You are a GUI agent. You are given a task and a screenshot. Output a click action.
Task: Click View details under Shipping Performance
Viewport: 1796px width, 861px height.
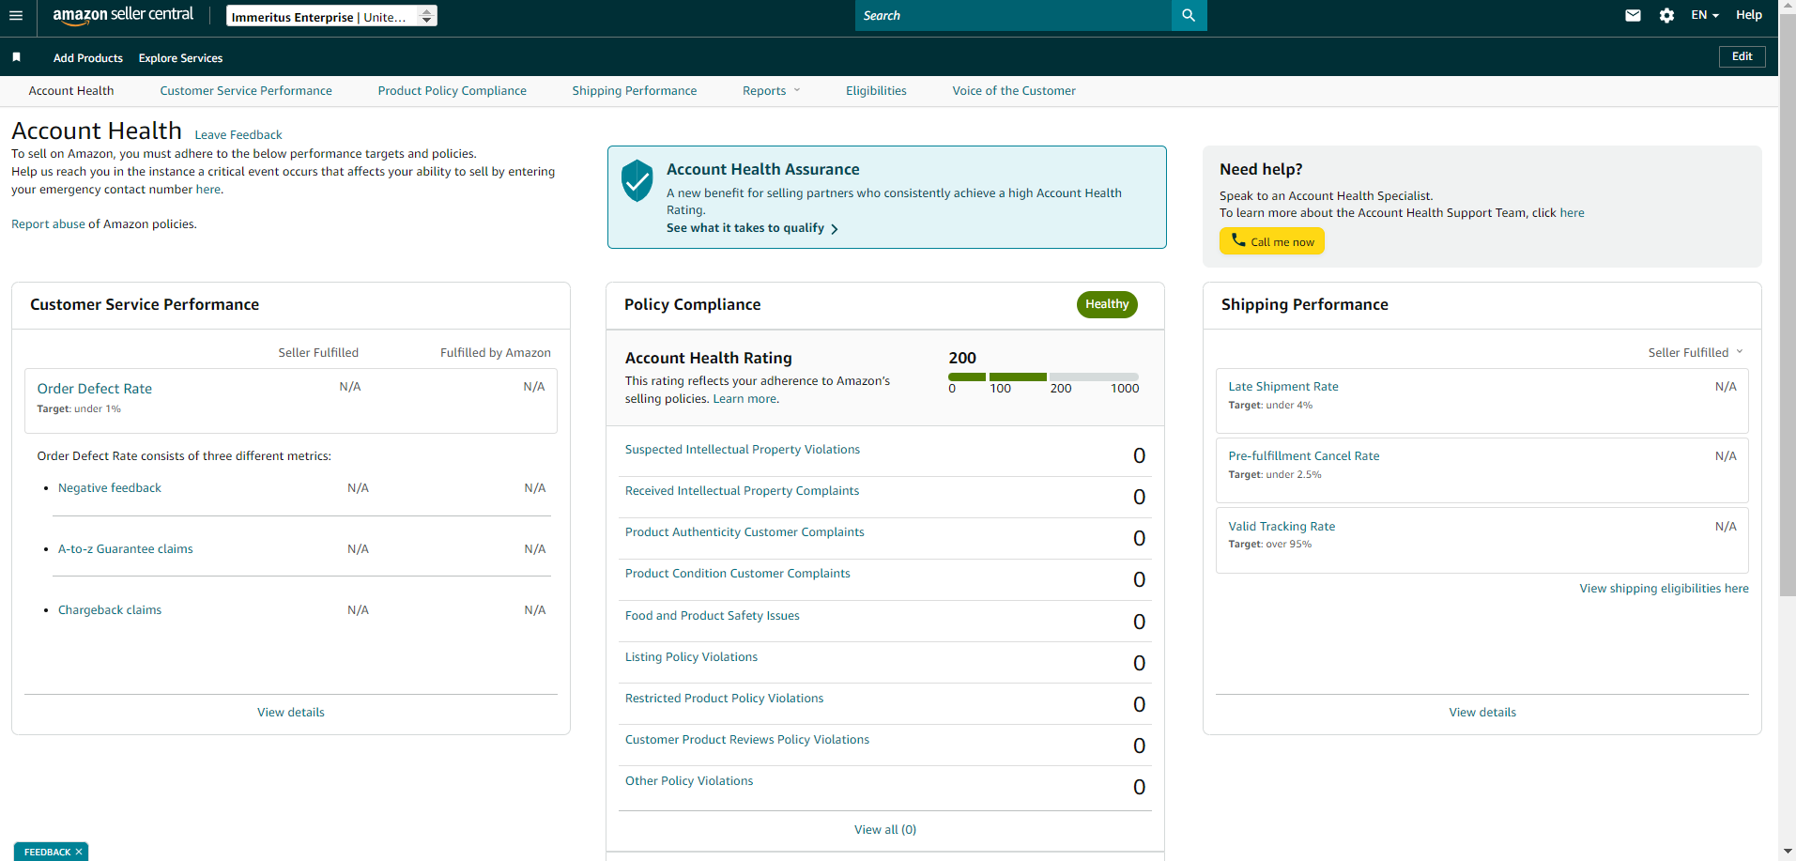(x=1482, y=713)
